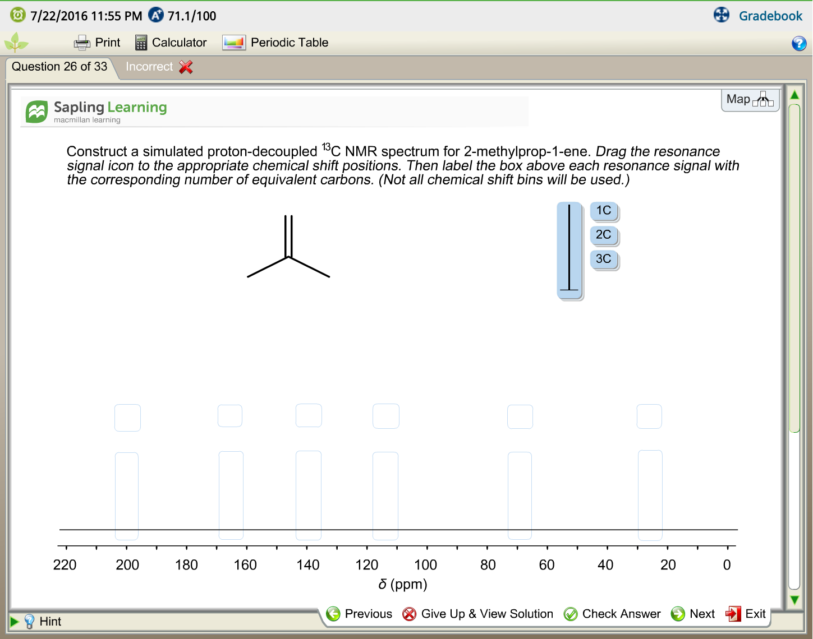Click the Print icon

click(x=82, y=42)
